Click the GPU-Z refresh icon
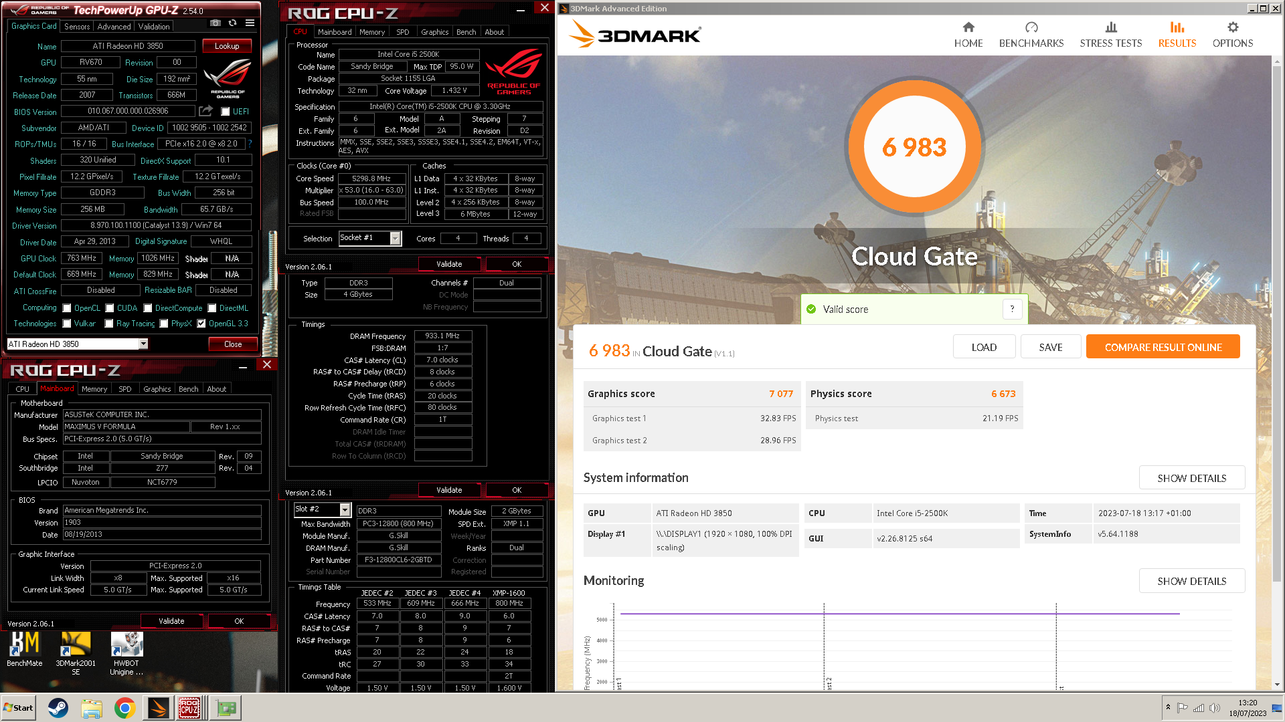 click(232, 23)
